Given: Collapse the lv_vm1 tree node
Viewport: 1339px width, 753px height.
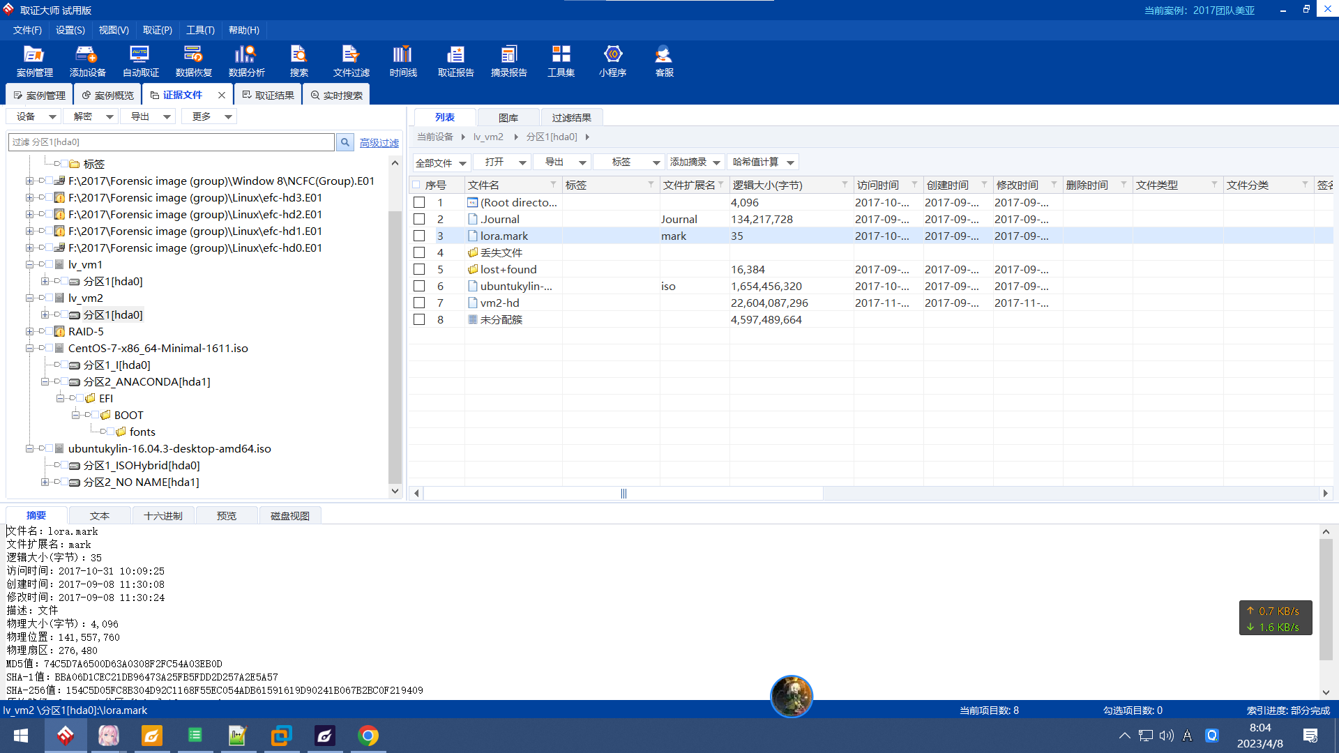Looking at the screenshot, I should coord(29,264).
